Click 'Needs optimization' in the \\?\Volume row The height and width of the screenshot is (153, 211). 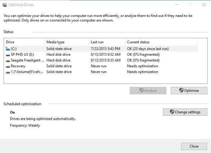(x=142, y=72)
